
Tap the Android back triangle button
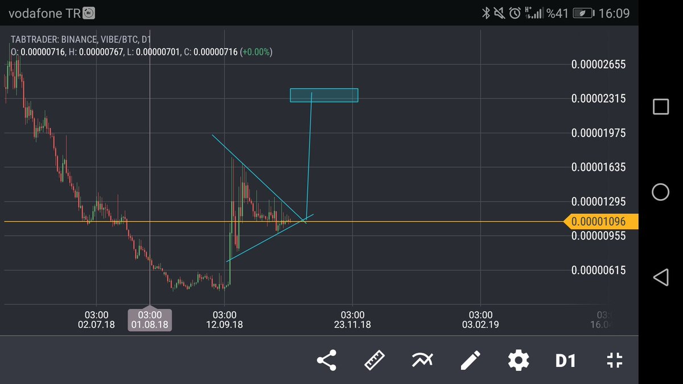[x=660, y=278]
